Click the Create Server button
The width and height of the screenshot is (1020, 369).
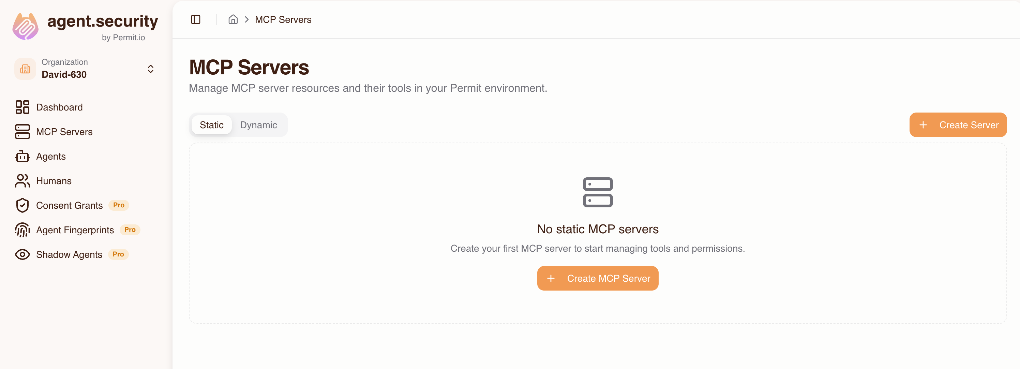(958, 125)
